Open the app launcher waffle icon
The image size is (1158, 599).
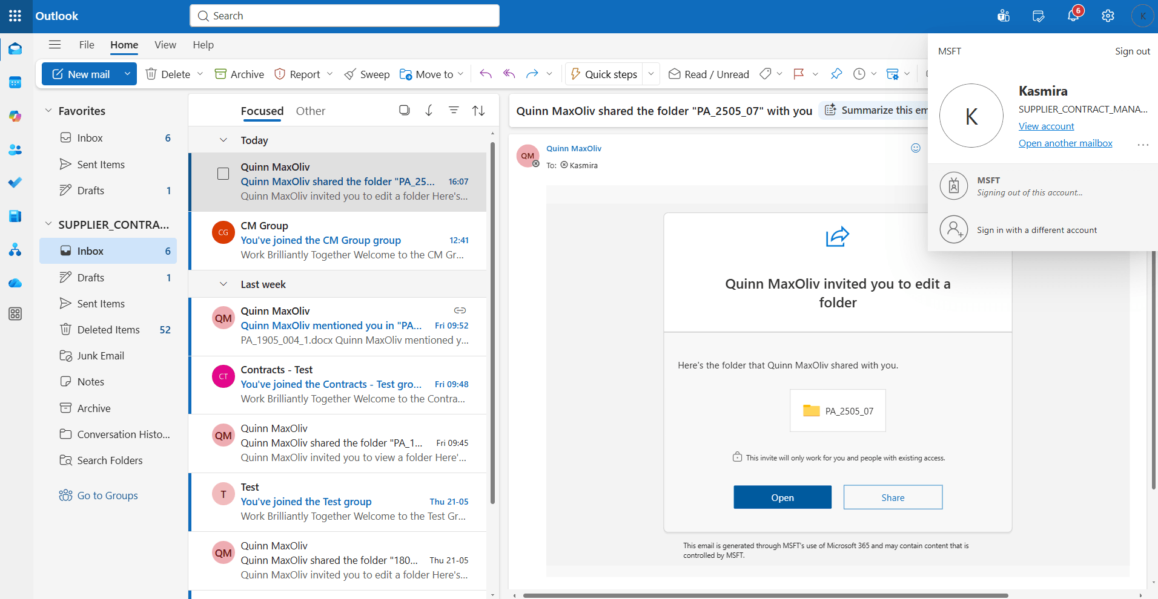pos(15,16)
